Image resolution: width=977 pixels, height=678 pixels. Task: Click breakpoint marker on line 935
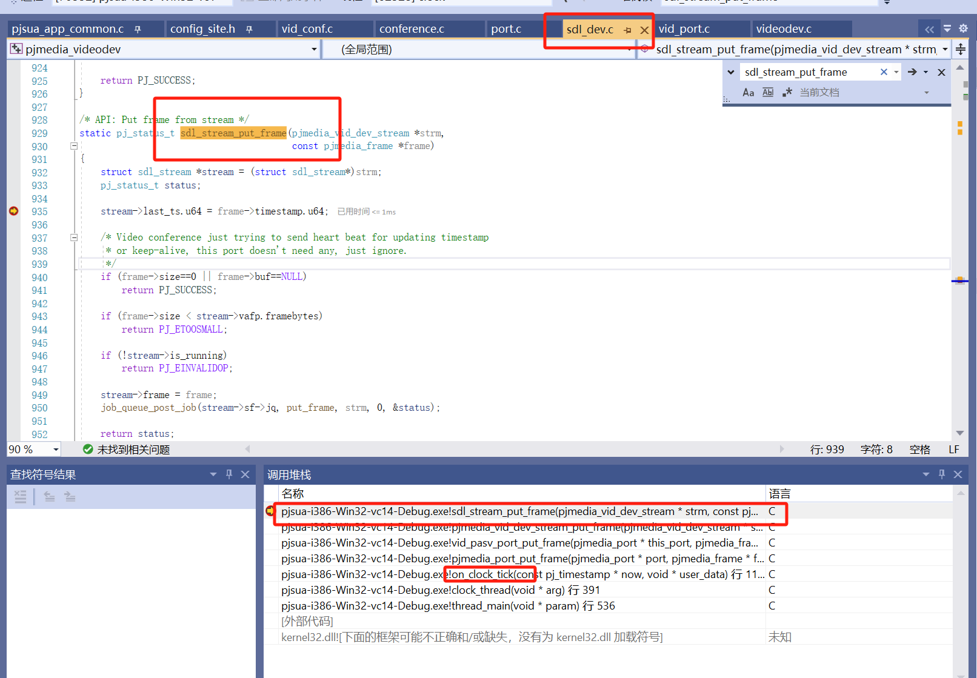point(13,211)
